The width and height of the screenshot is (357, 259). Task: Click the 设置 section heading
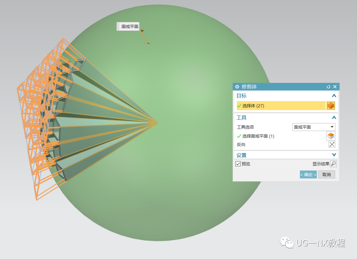(x=242, y=155)
